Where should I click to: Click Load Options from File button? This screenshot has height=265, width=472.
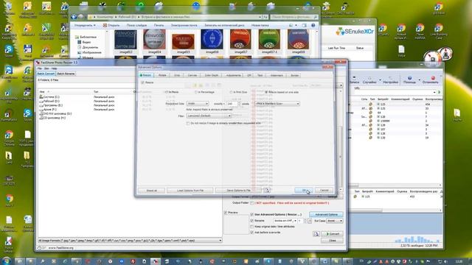click(x=190, y=191)
